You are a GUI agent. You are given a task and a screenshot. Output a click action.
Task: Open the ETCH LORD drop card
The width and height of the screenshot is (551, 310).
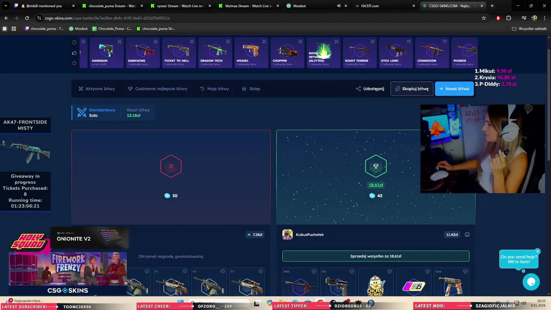396,53
